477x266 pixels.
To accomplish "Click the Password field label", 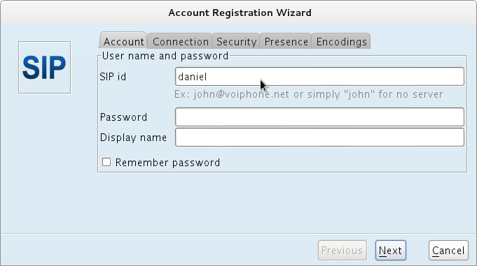I will (123, 117).
